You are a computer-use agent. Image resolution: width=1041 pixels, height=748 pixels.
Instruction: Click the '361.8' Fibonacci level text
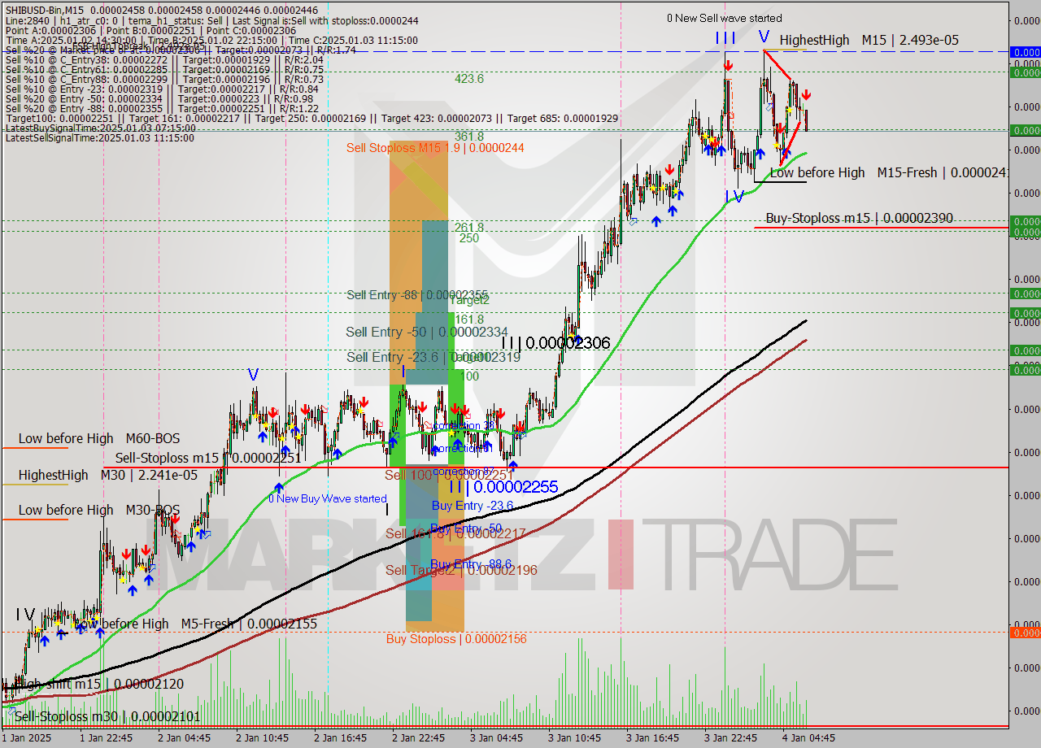469,137
